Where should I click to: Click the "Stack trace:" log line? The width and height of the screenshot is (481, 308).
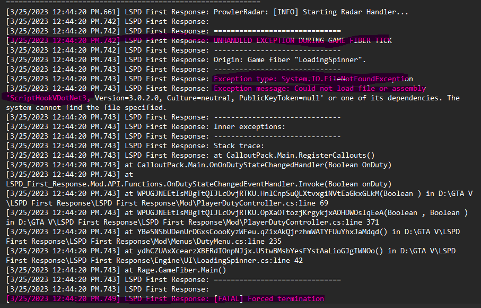click(239, 146)
